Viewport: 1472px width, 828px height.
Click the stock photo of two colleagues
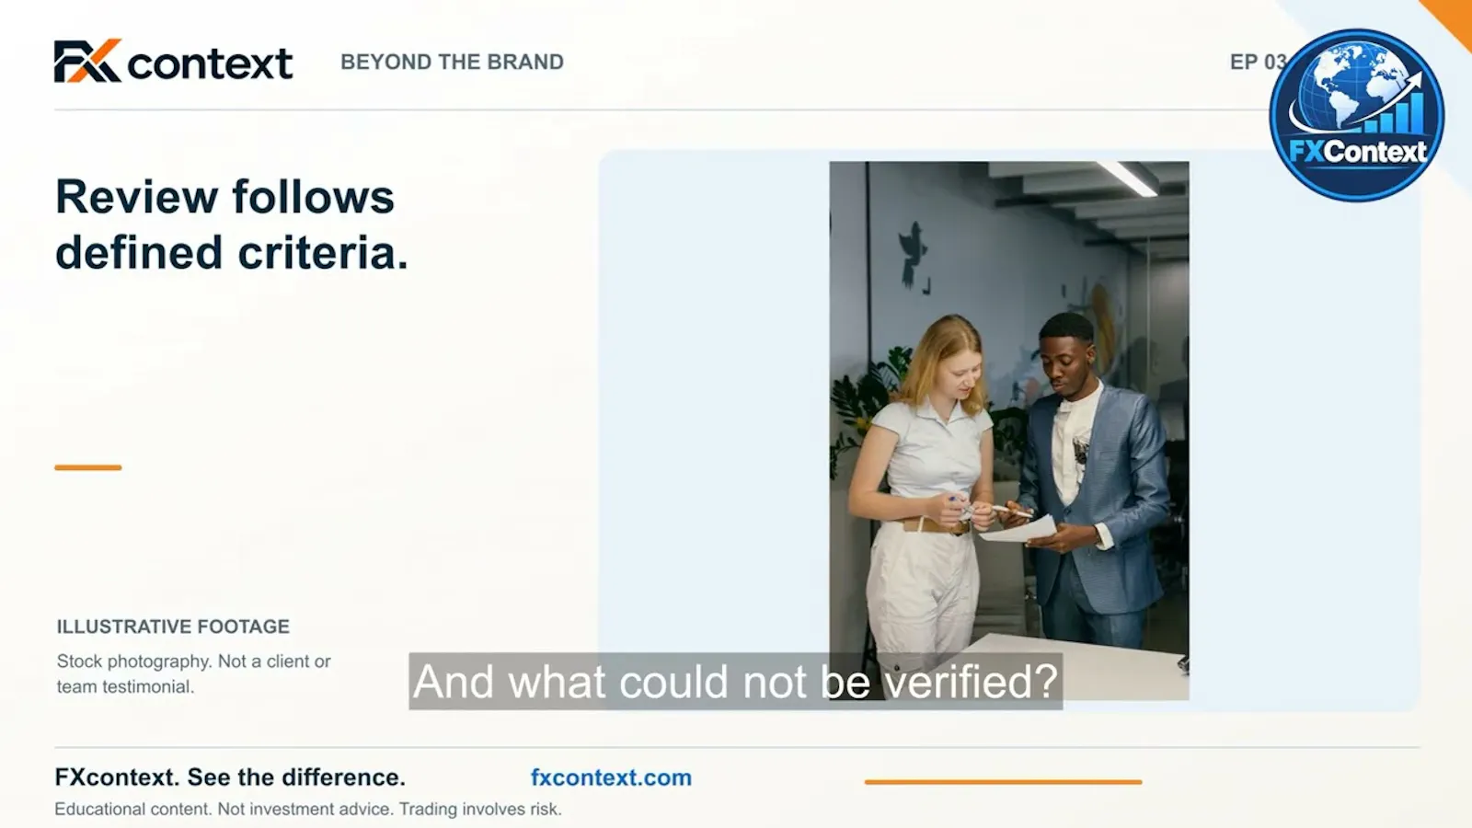[1008, 431]
